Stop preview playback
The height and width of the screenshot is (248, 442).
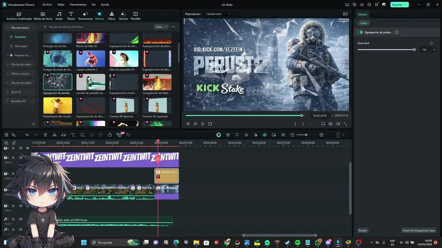click(210, 124)
